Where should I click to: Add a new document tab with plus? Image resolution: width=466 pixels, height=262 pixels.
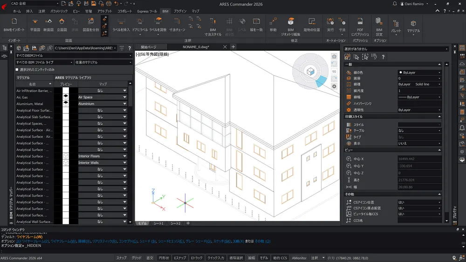click(x=233, y=47)
